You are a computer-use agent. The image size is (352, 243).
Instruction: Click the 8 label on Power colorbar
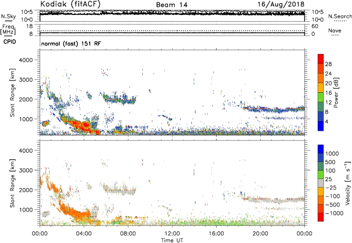tap(326, 112)
